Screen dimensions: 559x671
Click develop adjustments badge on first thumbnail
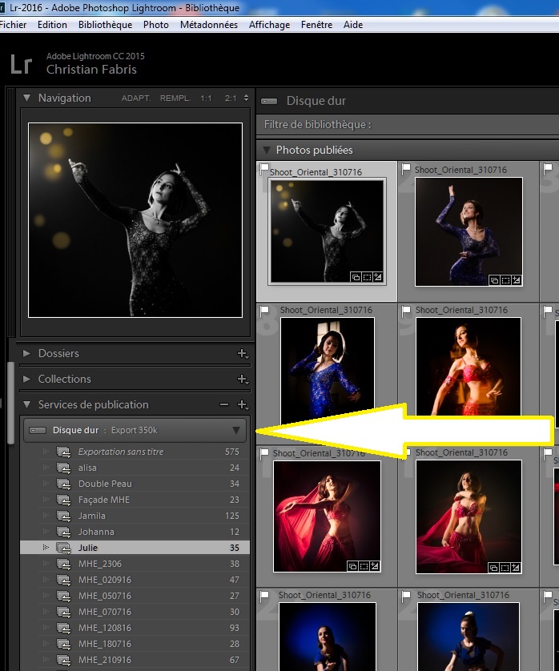pos(380,278)
